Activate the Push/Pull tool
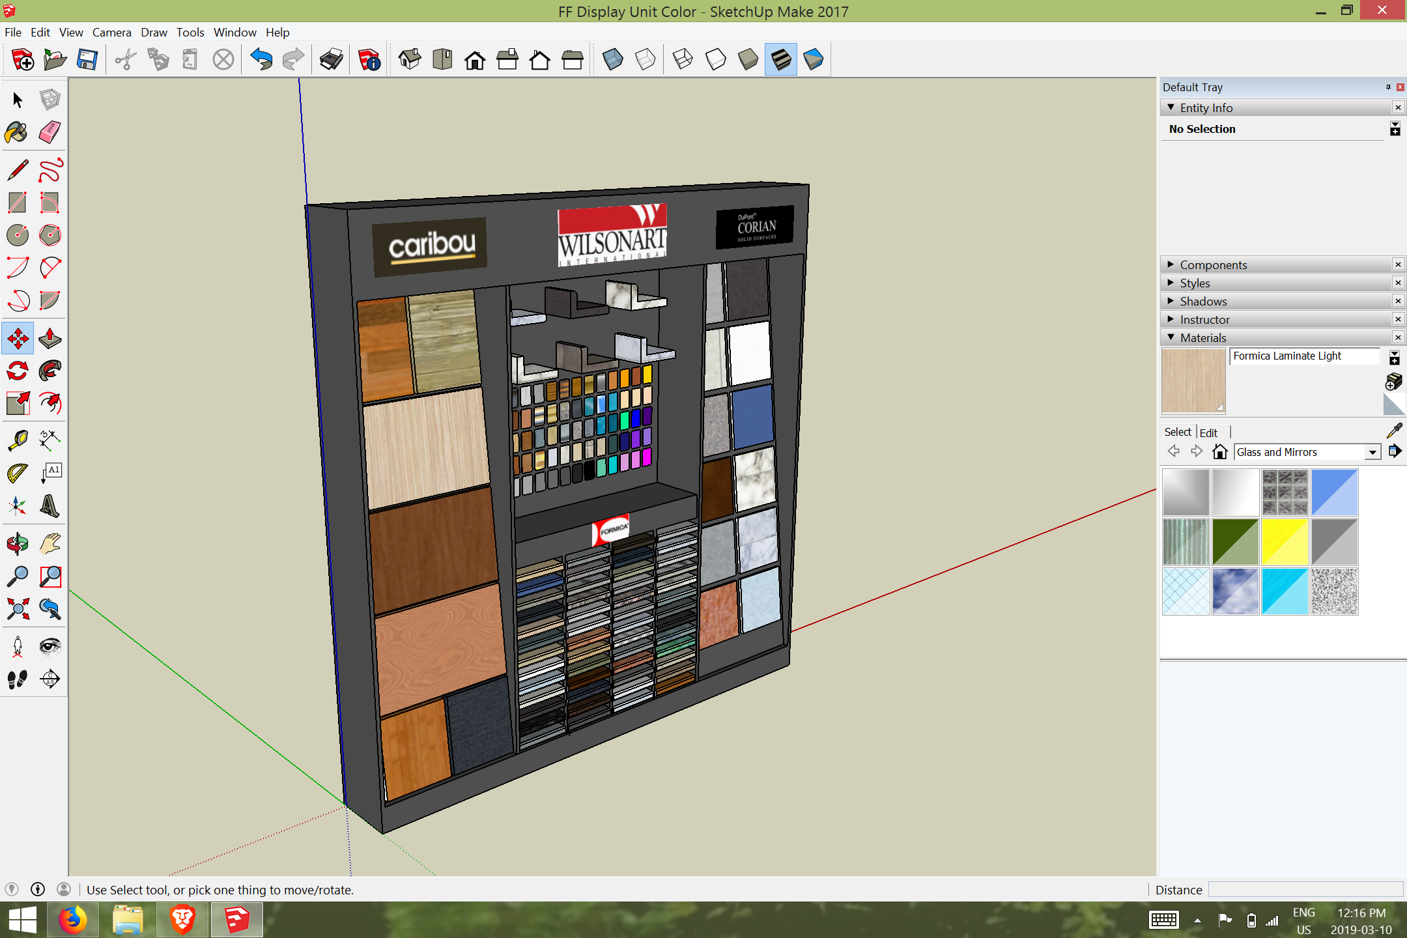 [x=50, y=338]
